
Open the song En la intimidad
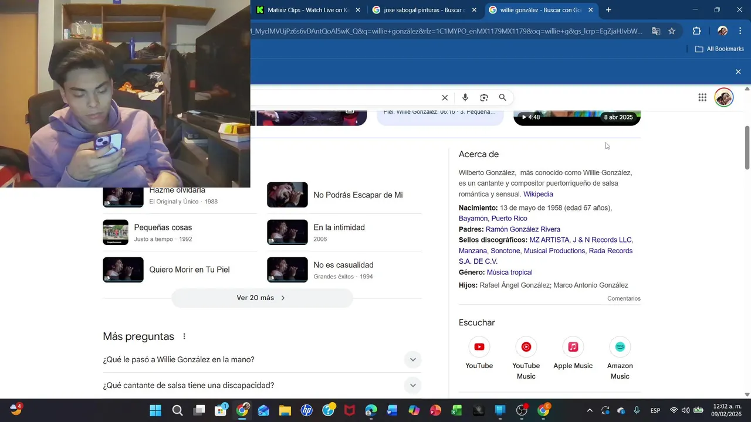344,232
